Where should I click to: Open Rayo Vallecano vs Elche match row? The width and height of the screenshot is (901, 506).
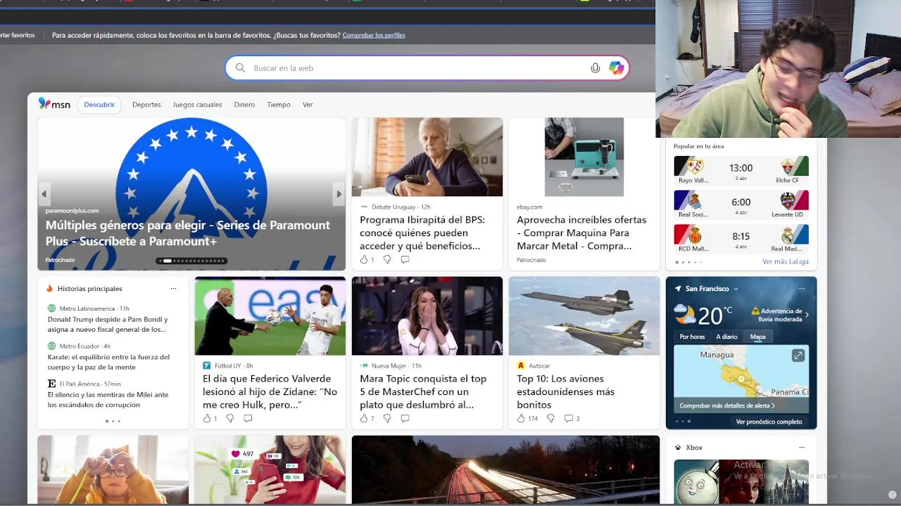click(x=741, y=169)
